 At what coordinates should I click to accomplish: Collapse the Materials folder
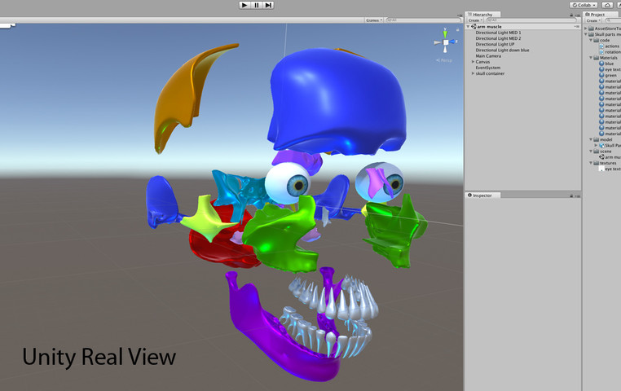[x=591, y=58]
